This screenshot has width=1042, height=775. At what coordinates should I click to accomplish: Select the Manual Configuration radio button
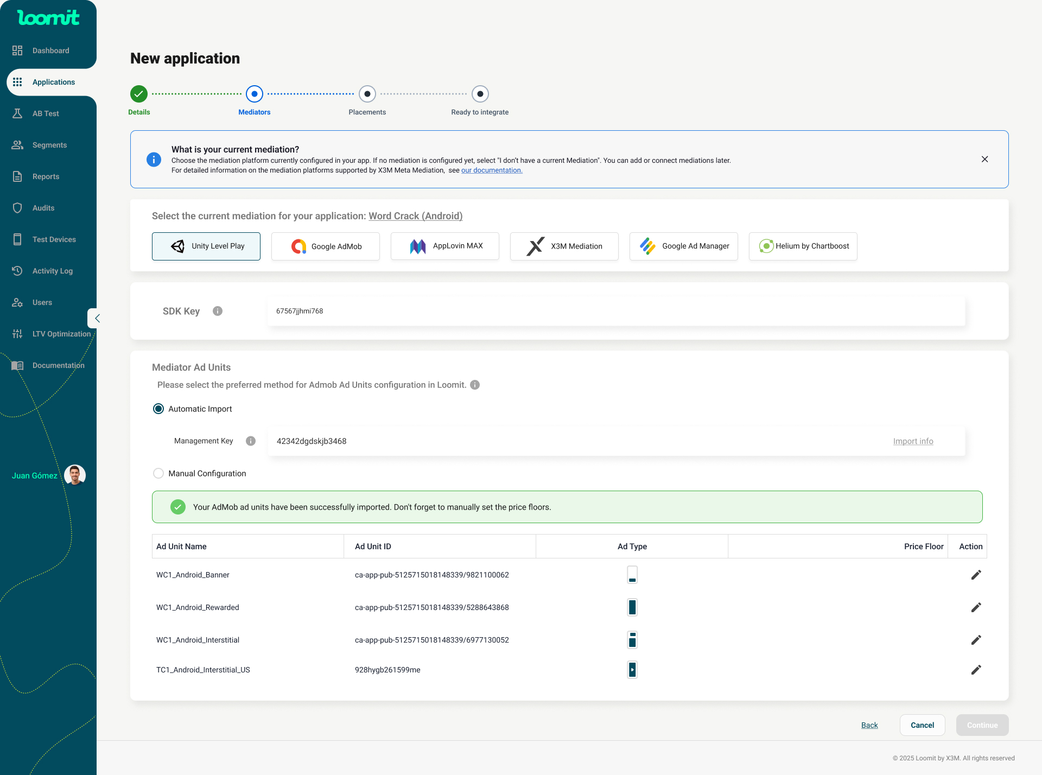coord(158,473)
